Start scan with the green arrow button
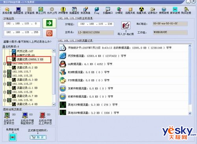This screenshot has height=144, width=197. coord(49,23)
